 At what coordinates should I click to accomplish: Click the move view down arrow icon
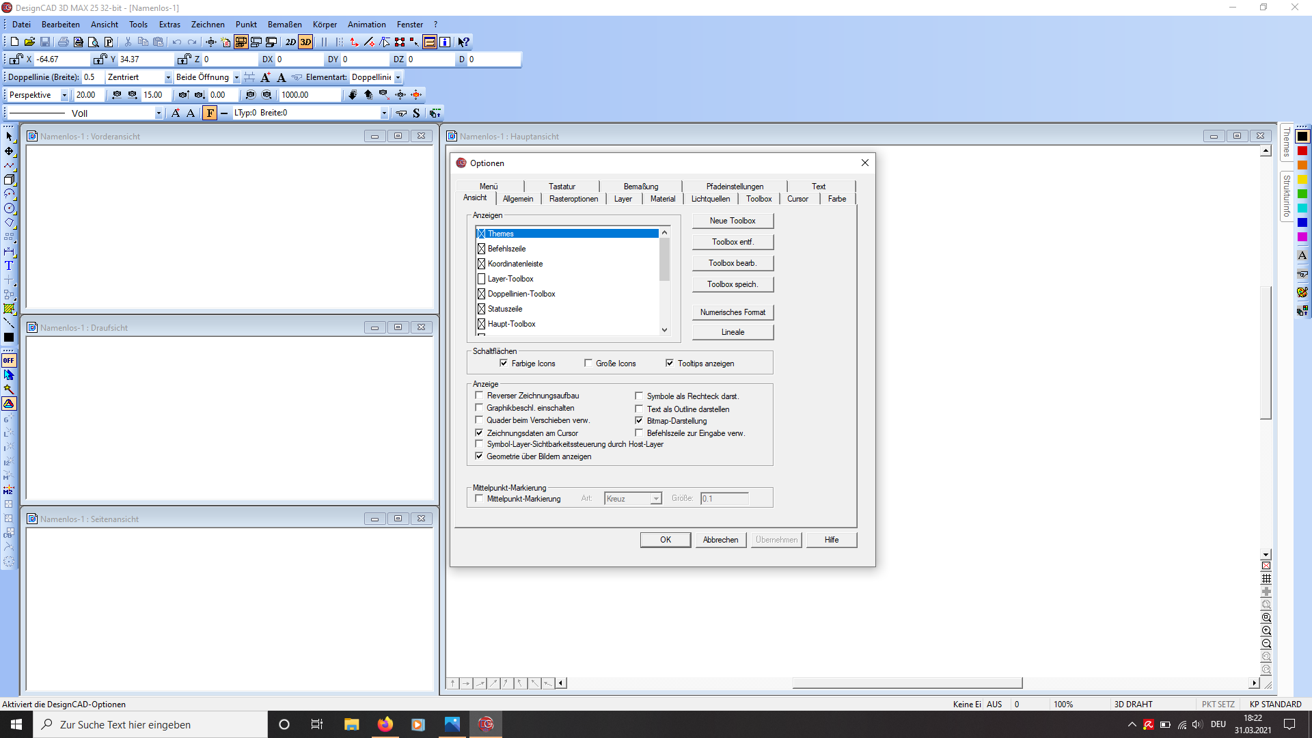(x=353, y=95)
